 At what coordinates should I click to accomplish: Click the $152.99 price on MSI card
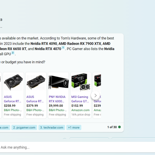[77, 106]
